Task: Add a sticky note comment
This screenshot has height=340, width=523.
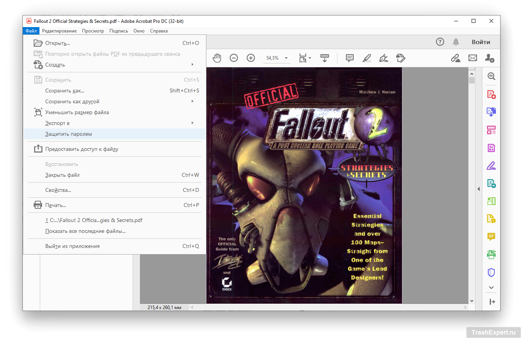Action: coord(350,58)
